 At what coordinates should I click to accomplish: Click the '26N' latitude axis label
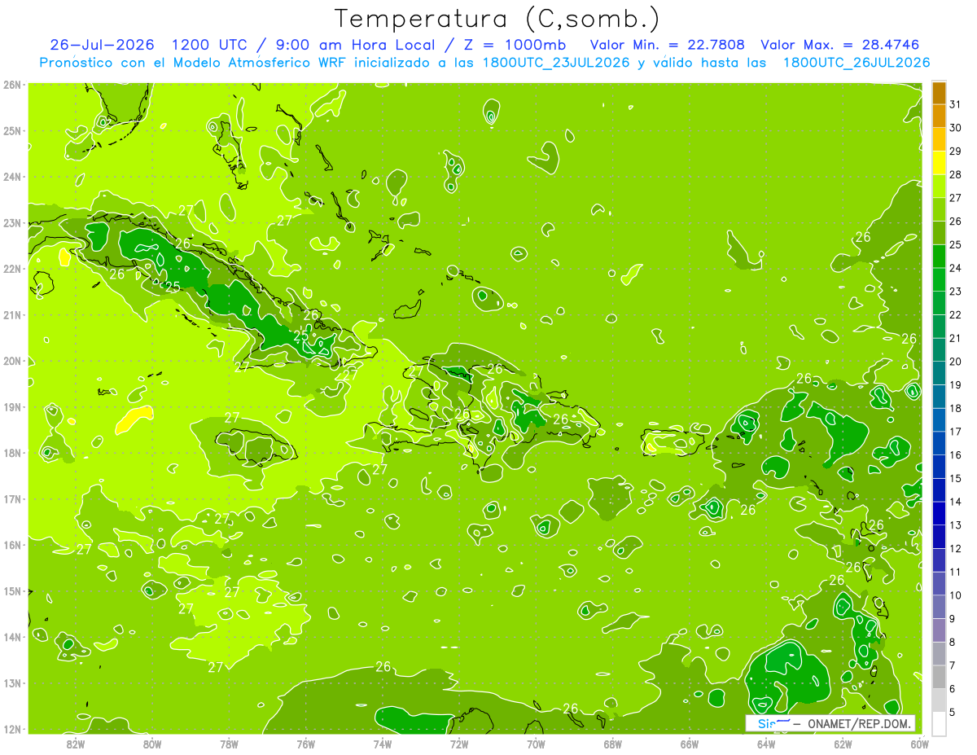(x=11, y=85)
